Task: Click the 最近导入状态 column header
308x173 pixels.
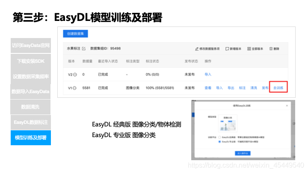Action: [x=108, y=61]
